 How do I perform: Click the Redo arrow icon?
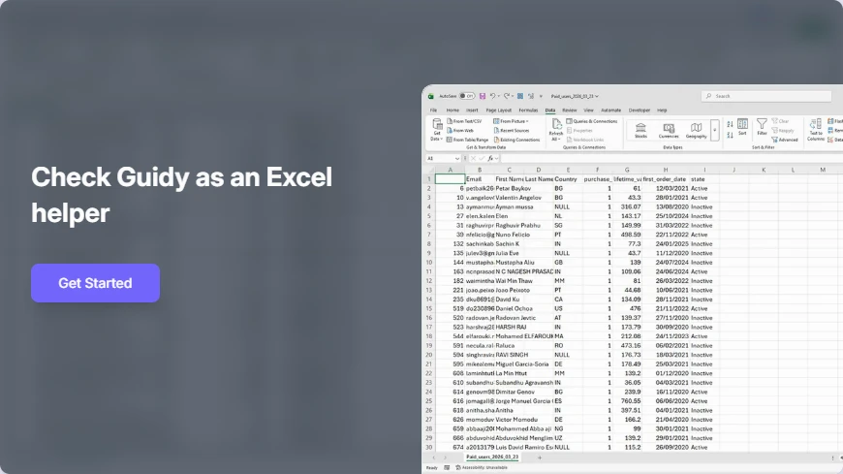[x=506, y=96]
